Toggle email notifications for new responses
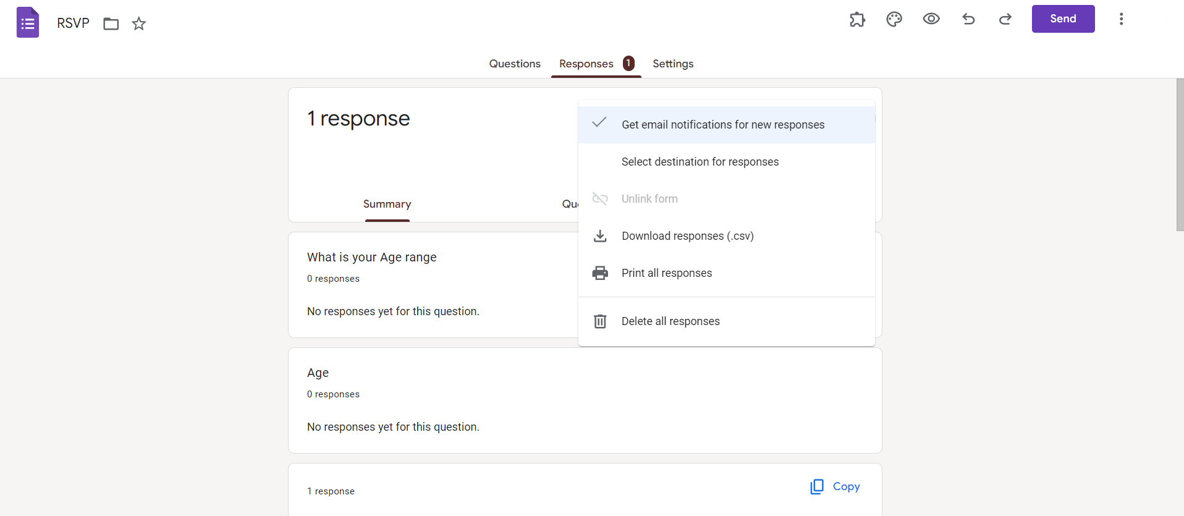The width and height of the screenshot is (1184, 516). [722, 125]
